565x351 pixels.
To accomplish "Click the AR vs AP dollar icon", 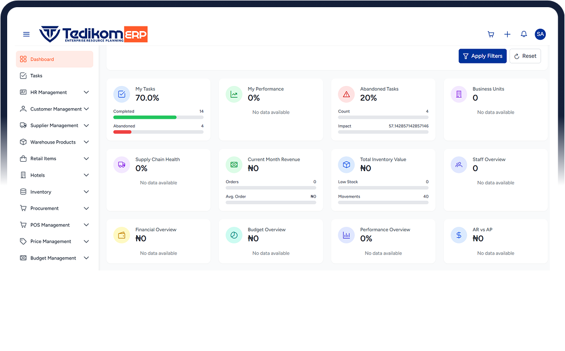I will 459,235.
